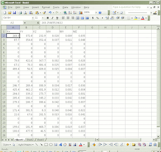Apply Font Color on the drawing toolbar

(x=80, y=145)
